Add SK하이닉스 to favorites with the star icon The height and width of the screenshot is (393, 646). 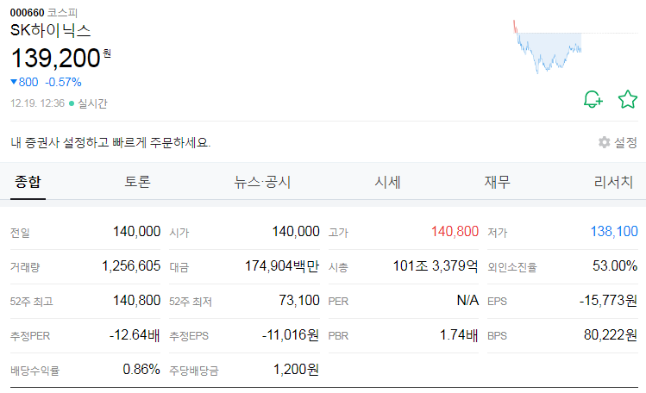[x=628, y=99]
